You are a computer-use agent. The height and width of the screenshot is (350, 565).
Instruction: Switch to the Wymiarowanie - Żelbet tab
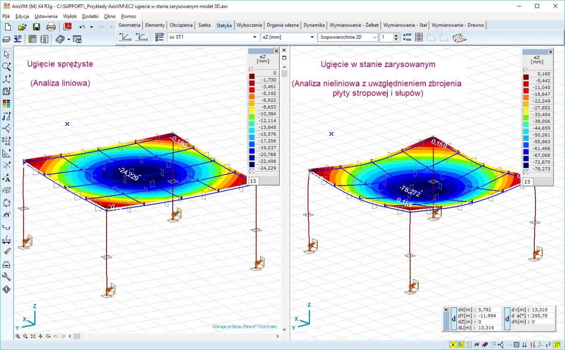tap(354, 25)
